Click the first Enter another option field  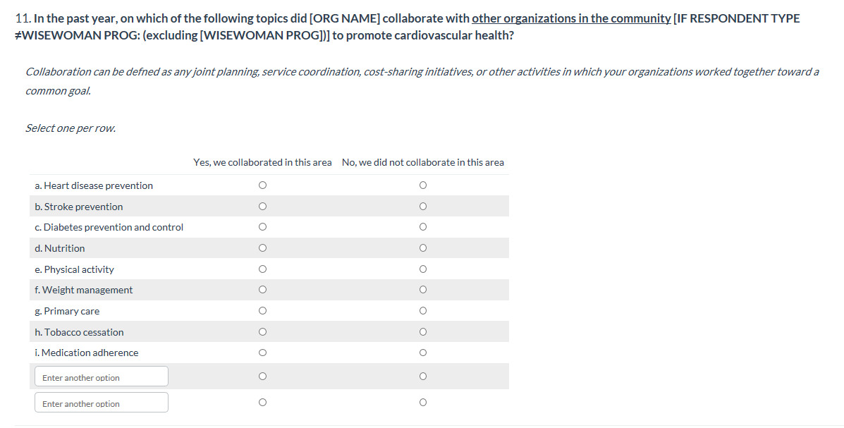coord(102,377)
